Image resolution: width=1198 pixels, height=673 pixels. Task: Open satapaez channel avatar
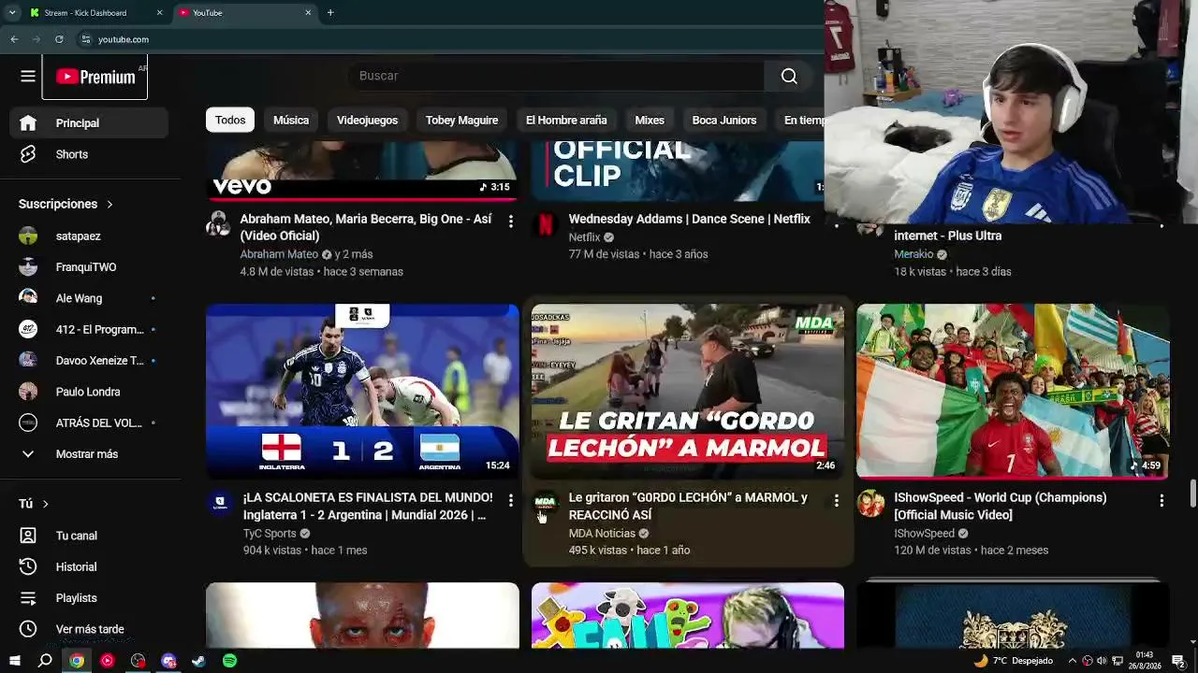click(x=28, y=236)
